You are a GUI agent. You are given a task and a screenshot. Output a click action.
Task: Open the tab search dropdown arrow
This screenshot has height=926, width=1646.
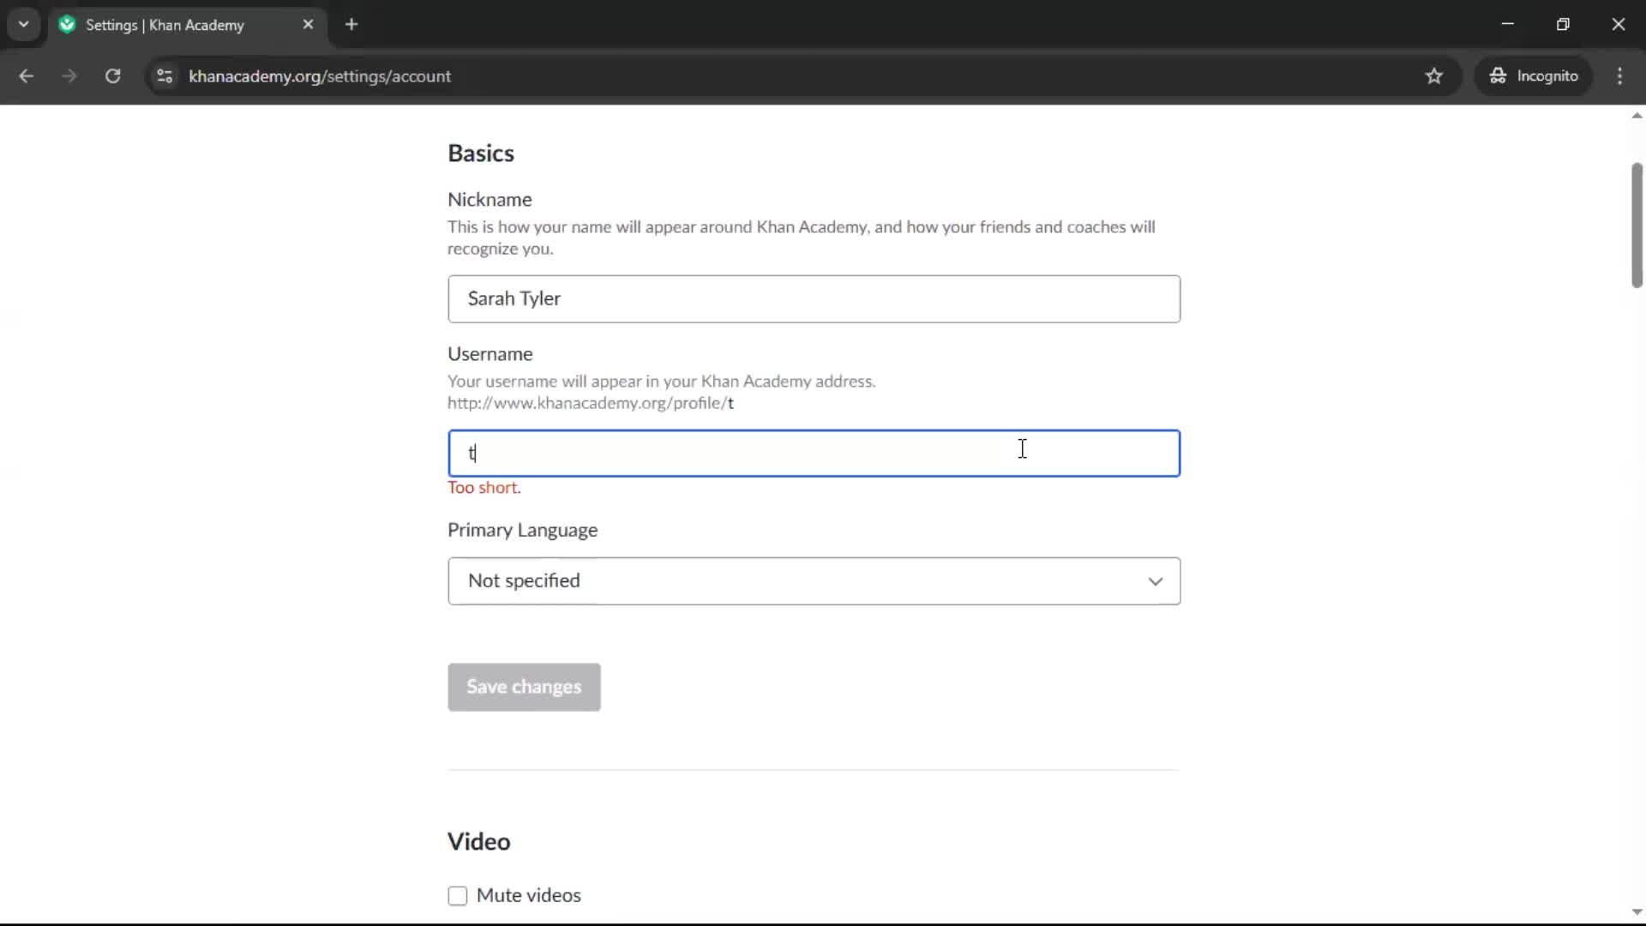pos(24,25)
